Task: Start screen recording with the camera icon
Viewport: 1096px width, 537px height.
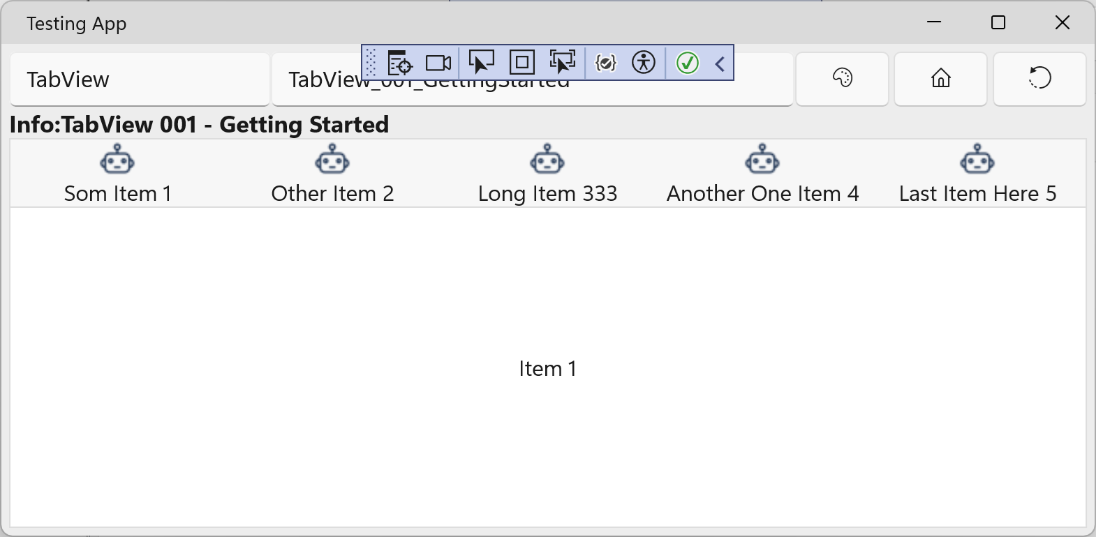Action: [x=438, y=63]
